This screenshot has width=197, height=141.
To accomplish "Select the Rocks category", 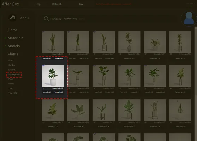I will click(x=11, y=84).
